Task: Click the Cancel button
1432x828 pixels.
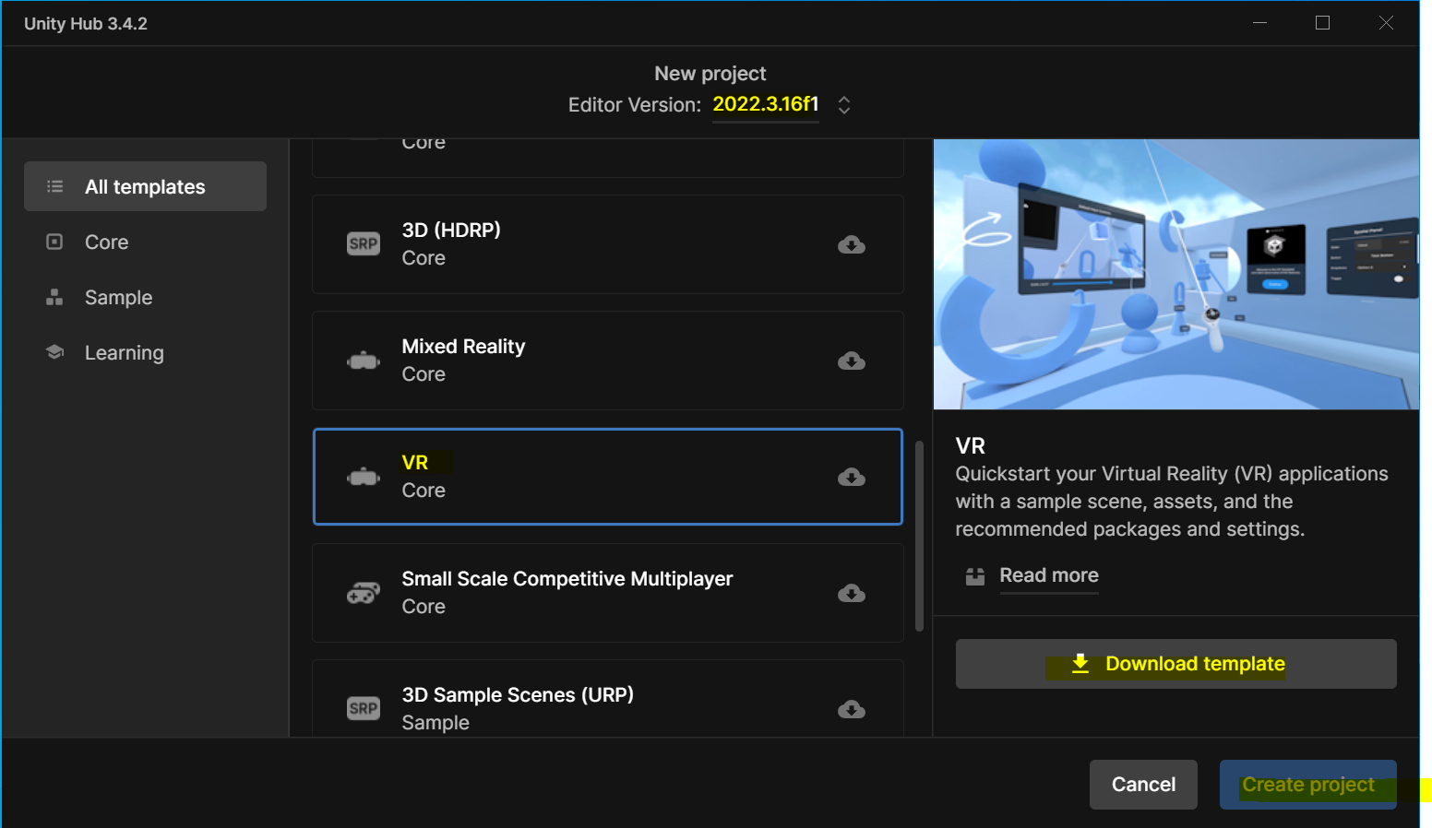Action: pos(1143,785)
